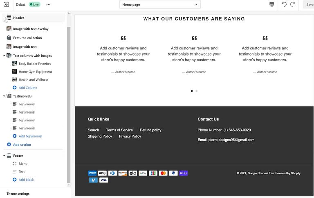Open the three-dot more actions menu
This screenshot has height=198, width=314.
pos(48,4)
